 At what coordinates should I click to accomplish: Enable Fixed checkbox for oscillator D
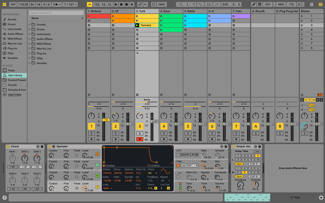[77, 155]
